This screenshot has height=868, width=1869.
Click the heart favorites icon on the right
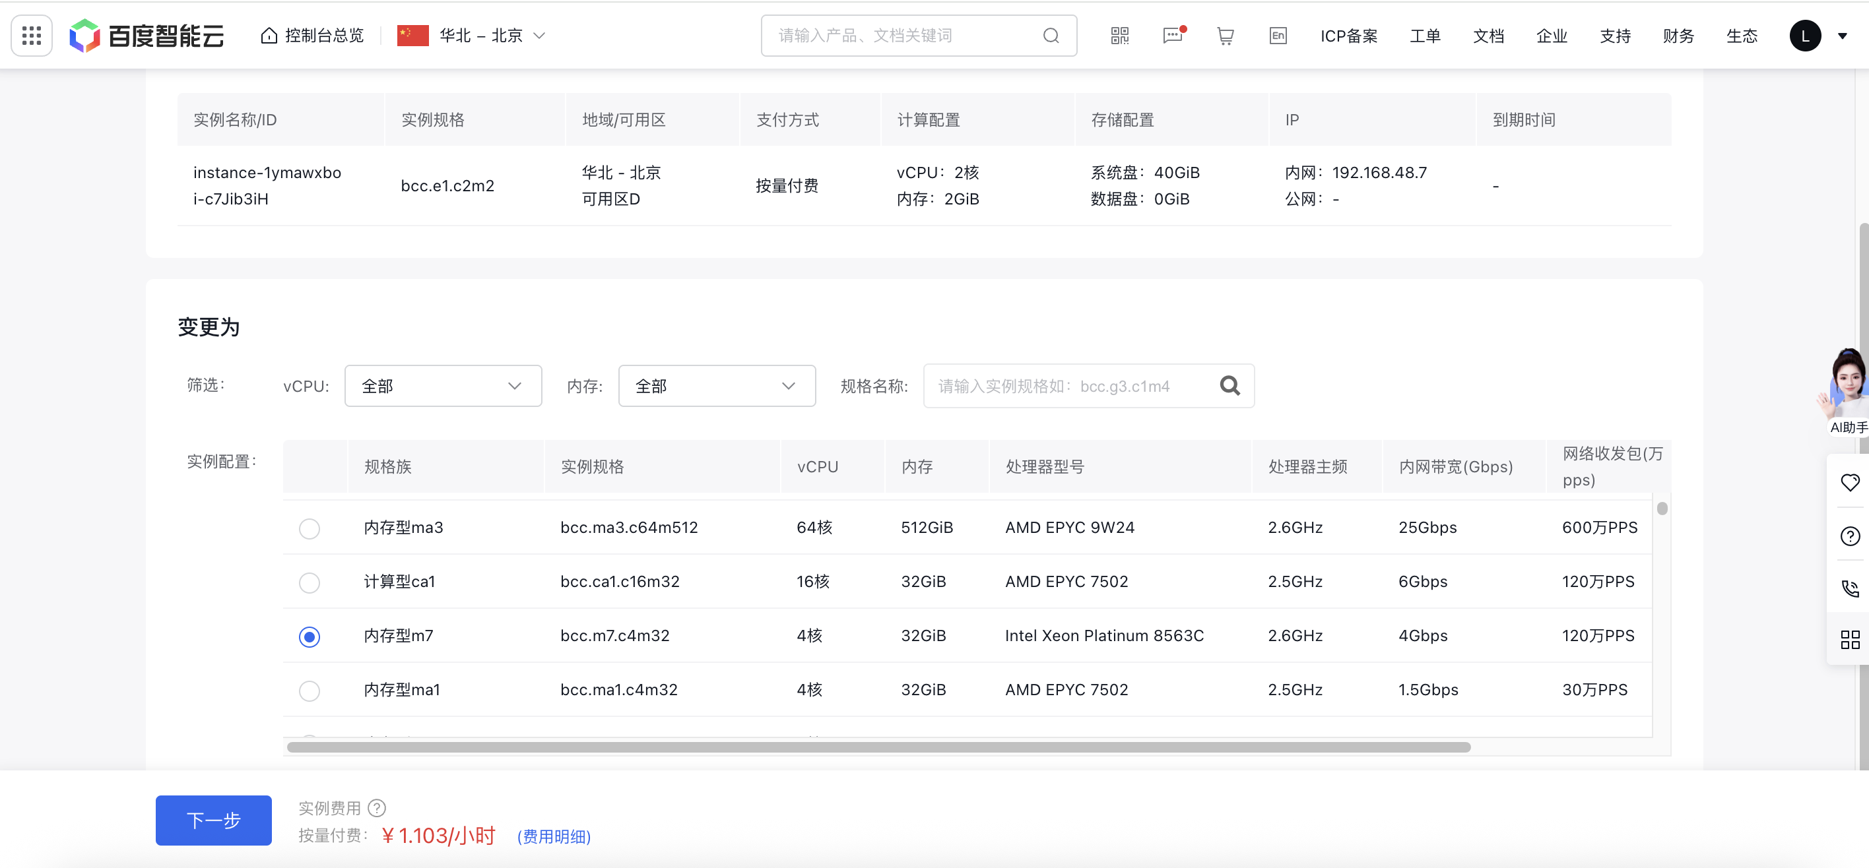1850,481
